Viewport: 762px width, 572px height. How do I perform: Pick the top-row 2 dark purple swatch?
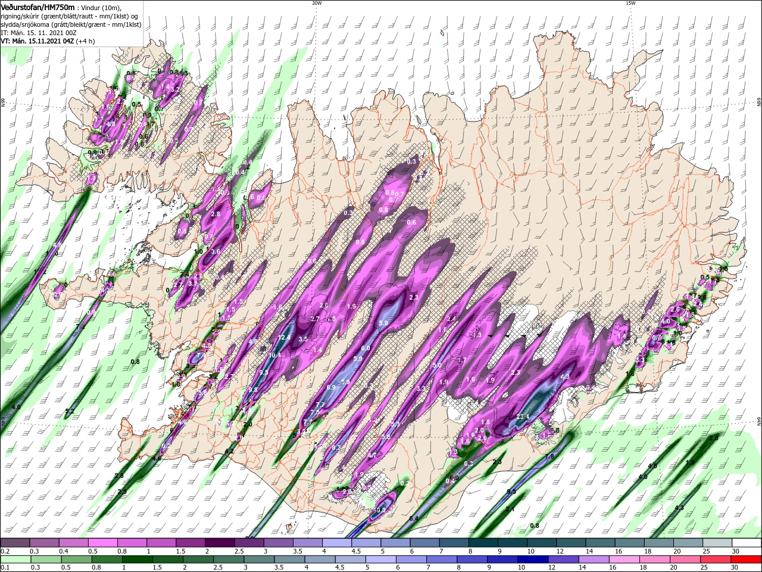220,543
